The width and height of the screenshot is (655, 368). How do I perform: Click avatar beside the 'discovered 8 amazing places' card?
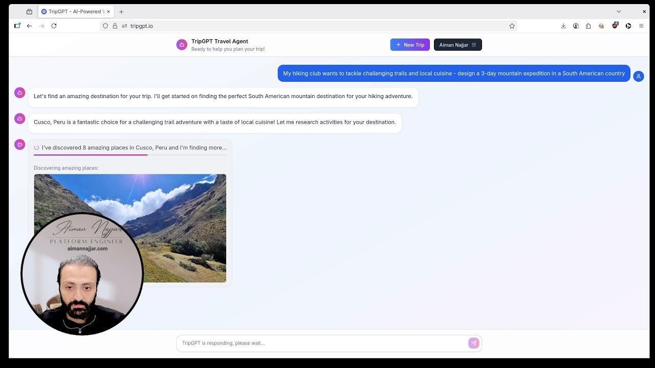(19, 145)
